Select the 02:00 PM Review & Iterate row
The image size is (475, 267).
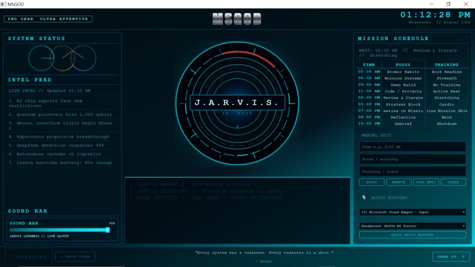(x=413, y=98)
